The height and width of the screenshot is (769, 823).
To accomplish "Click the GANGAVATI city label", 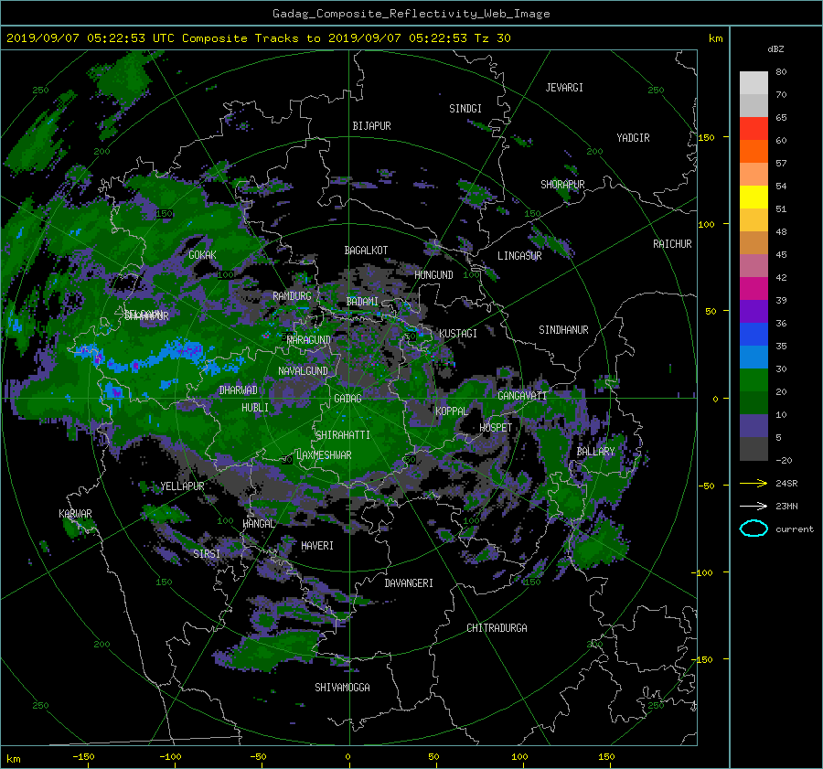I will click(522, 396).
